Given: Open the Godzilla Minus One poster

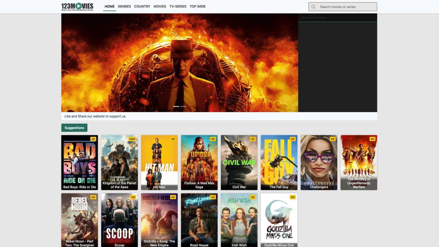Looking at the screenshot, I should click(279, 220).
